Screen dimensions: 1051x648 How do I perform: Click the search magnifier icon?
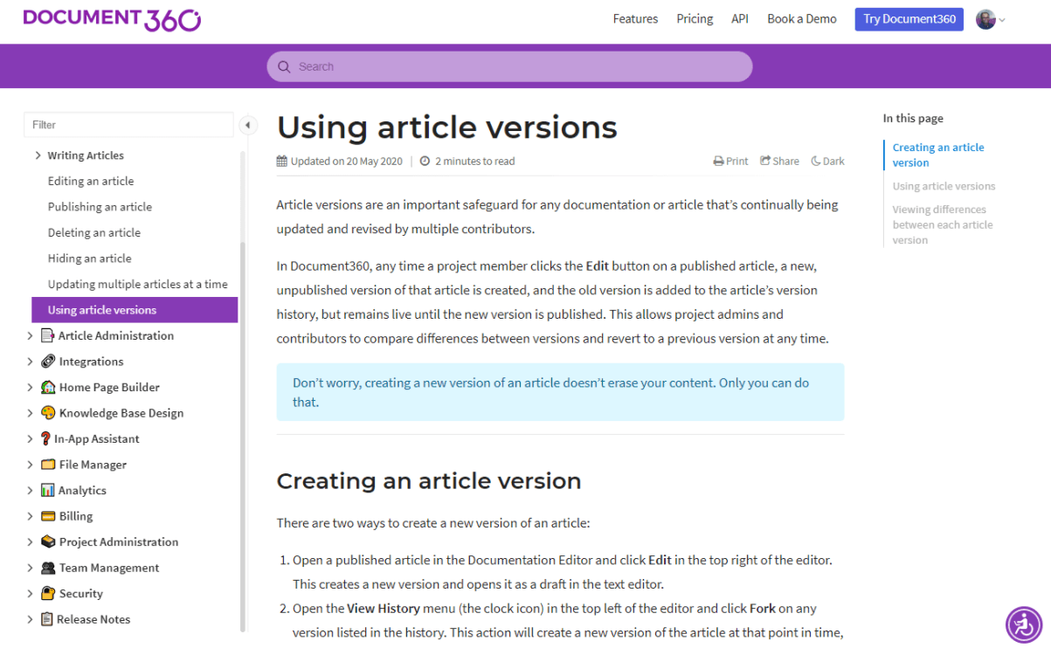[284, 66]
